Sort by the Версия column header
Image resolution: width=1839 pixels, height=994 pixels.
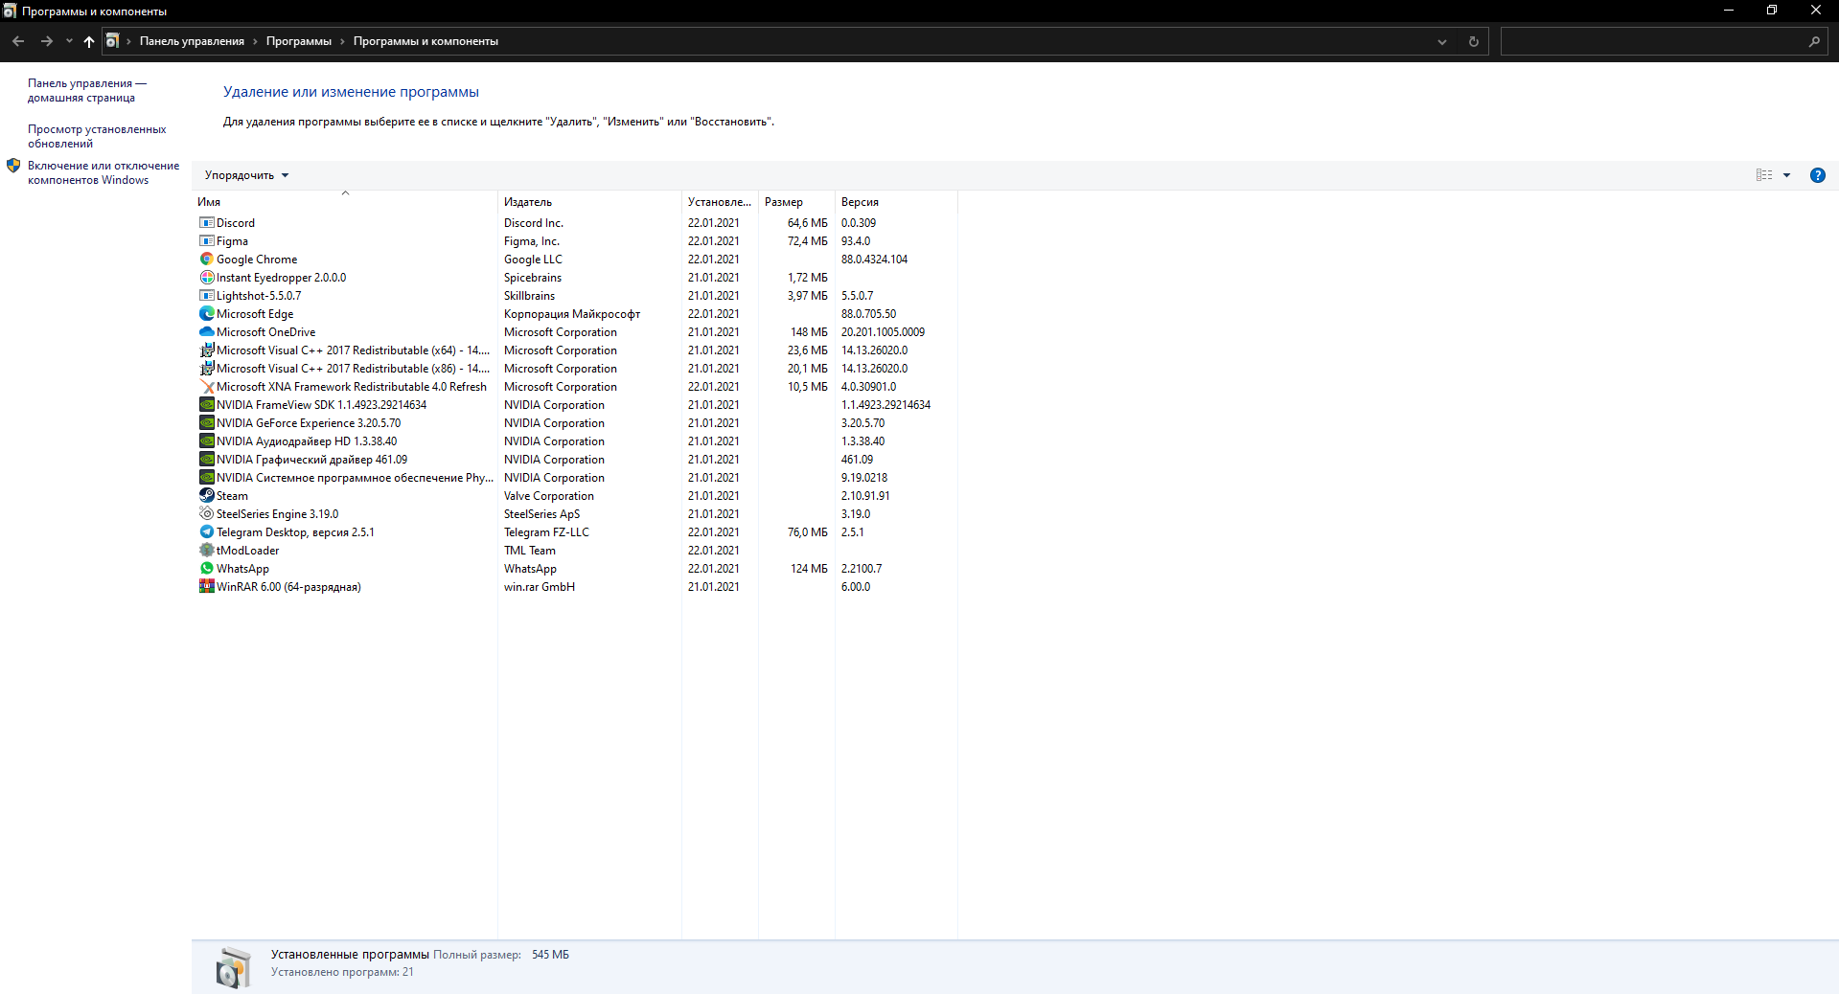coord(896,202)
